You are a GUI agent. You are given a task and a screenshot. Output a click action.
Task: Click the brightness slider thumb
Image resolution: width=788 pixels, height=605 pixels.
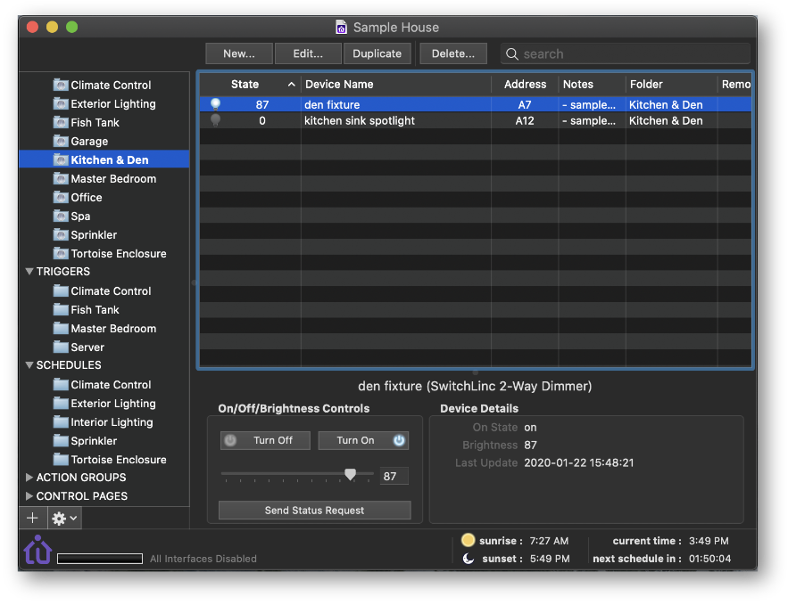pyautogui.click(x=351, y=474)
